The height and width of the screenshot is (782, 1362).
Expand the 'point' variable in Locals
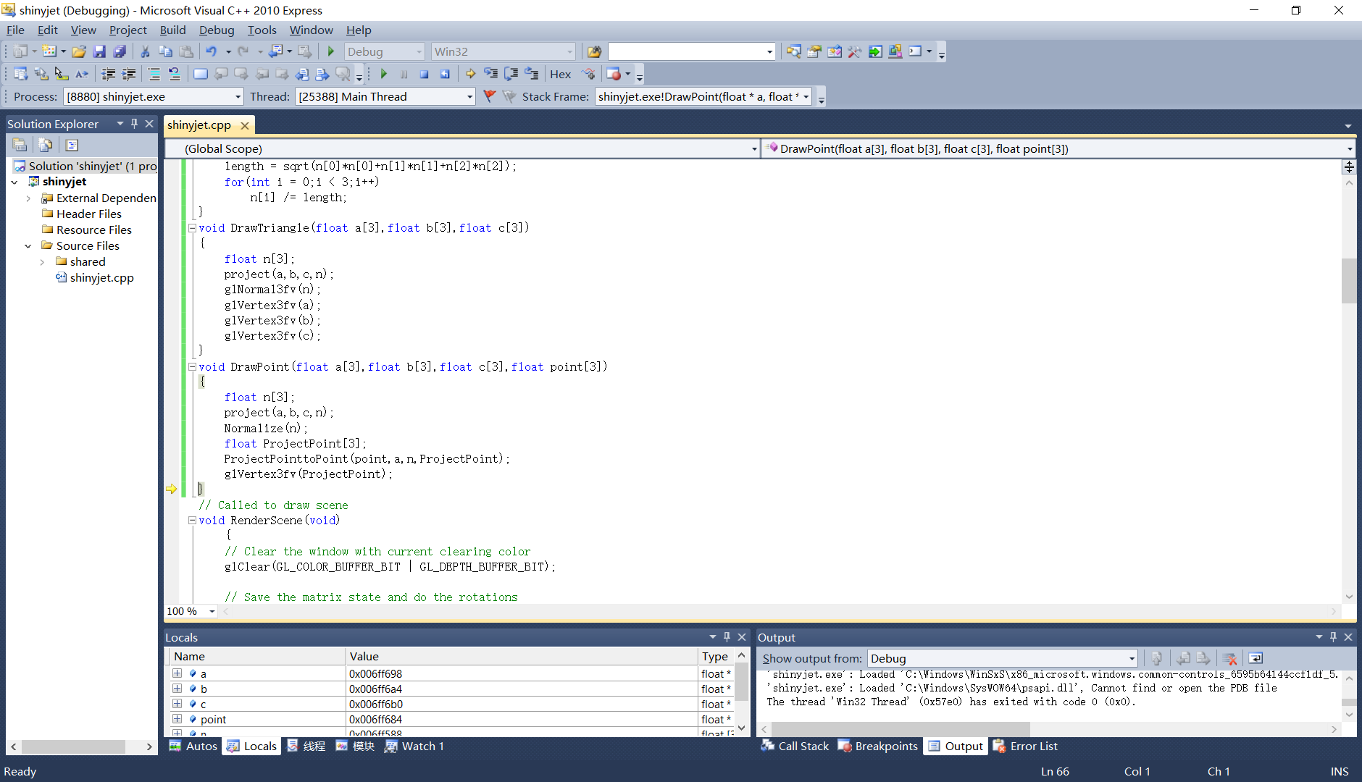pyautogui.click(x=177, y=719)
